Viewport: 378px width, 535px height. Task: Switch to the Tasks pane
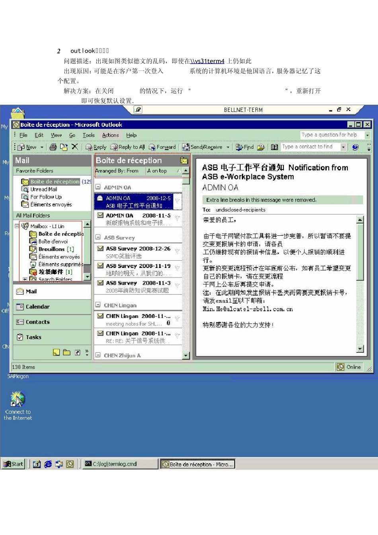coord(52,337)
